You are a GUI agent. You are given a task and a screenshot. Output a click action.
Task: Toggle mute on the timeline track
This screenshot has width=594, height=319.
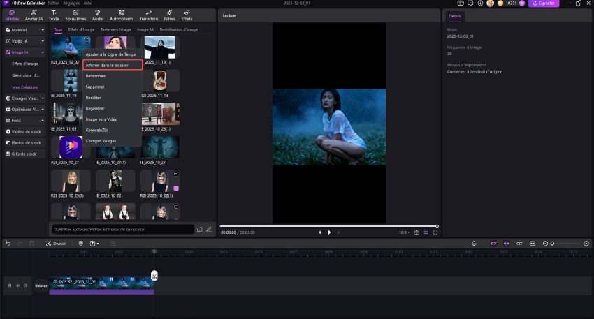(26, 285)
